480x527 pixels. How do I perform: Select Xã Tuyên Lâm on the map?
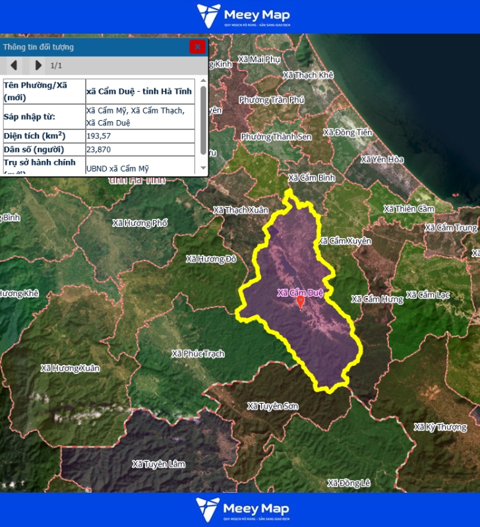pos(158,464)
